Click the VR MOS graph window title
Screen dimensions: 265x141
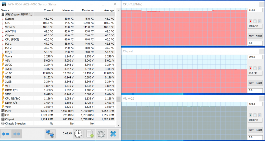tap(129, 98)
